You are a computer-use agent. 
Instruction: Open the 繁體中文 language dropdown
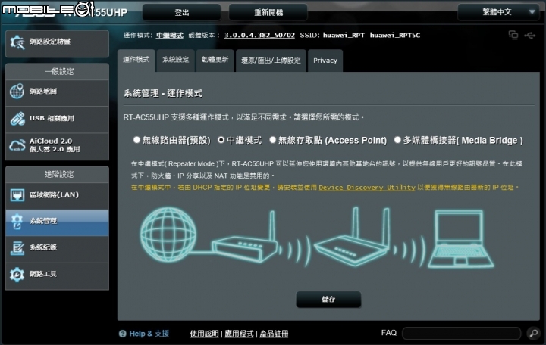click(x=500, y=12)
